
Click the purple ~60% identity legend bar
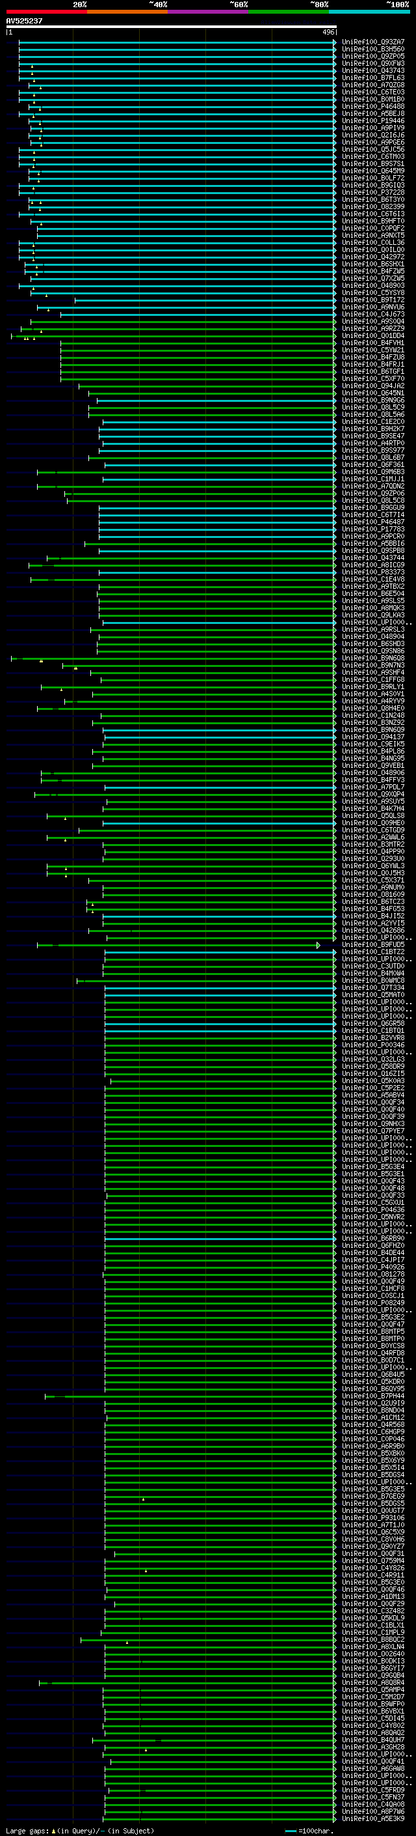click(209, 12)
